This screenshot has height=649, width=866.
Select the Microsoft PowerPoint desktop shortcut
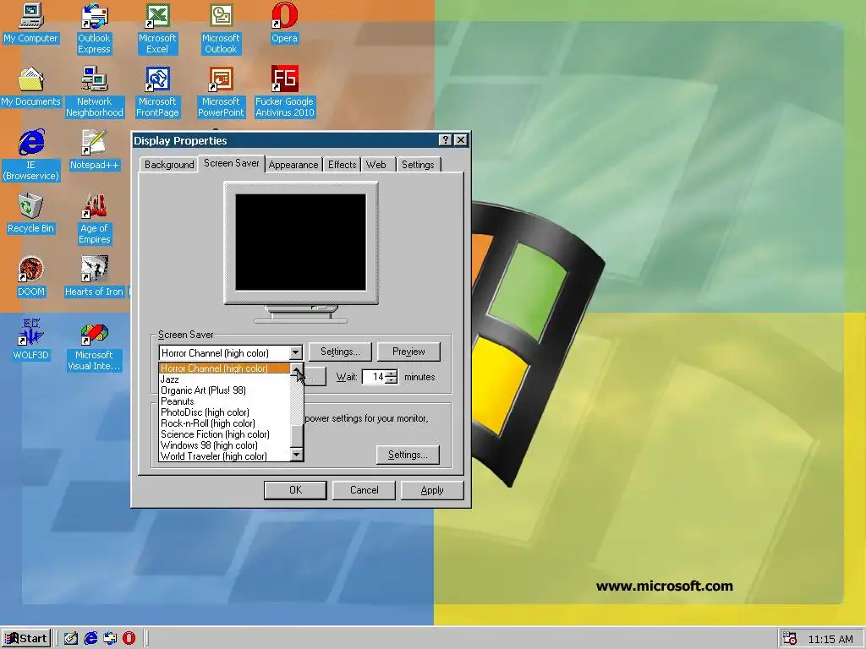221,92
